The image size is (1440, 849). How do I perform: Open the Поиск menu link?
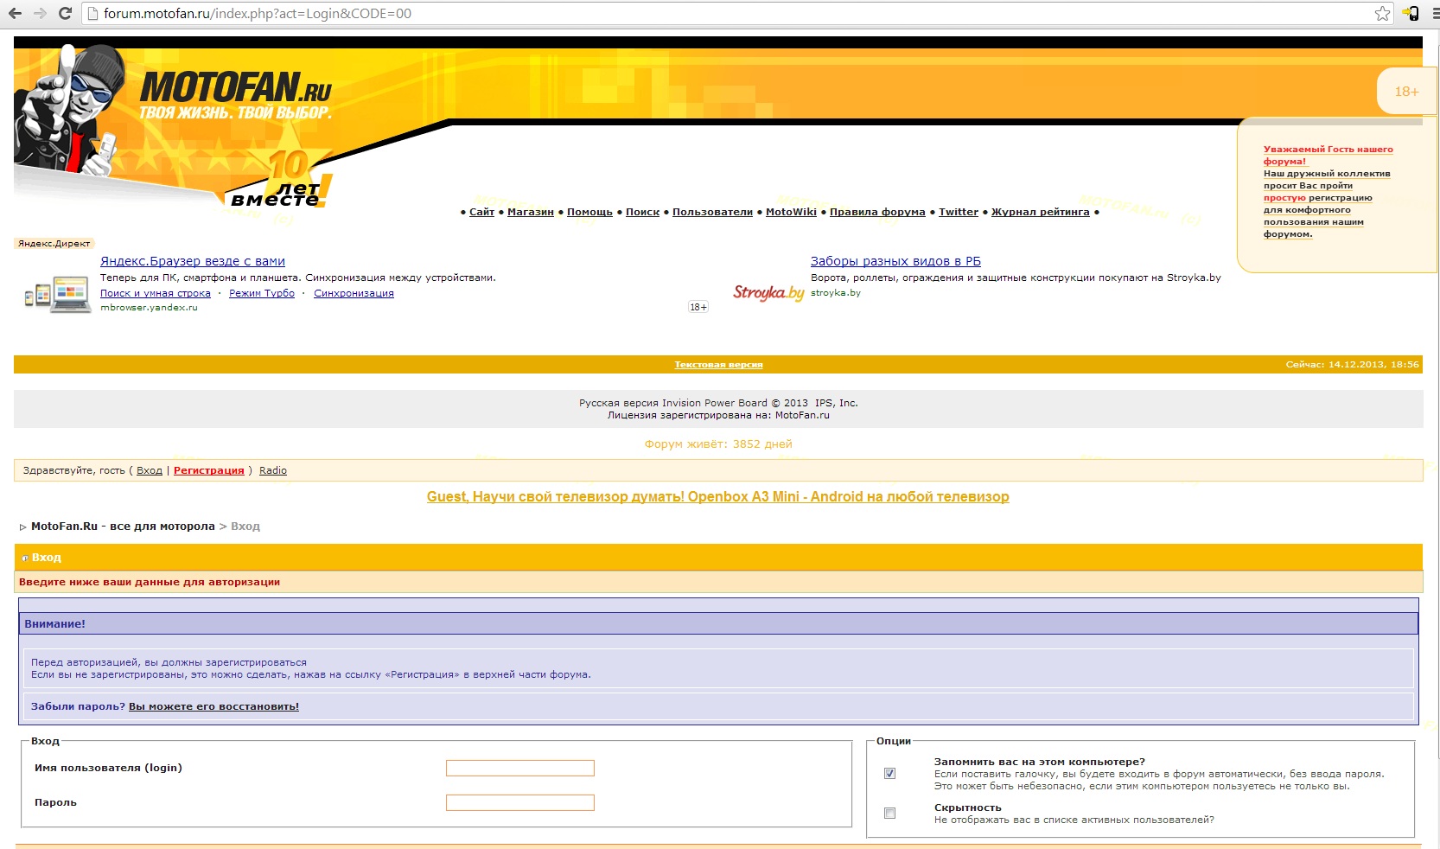click(x=642, y=212)
